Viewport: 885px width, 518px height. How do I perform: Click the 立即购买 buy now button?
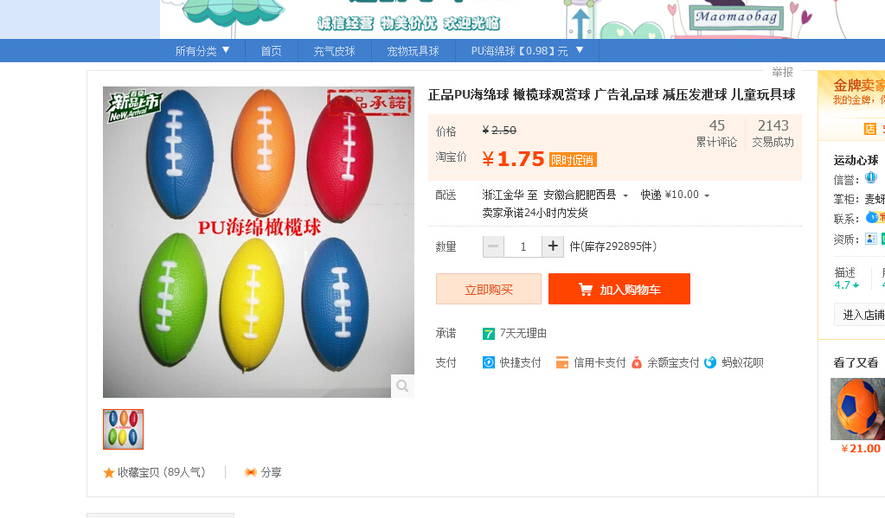[x=489, y=289]
